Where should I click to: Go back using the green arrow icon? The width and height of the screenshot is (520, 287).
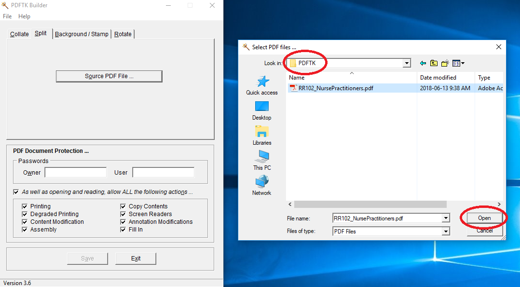423,63
